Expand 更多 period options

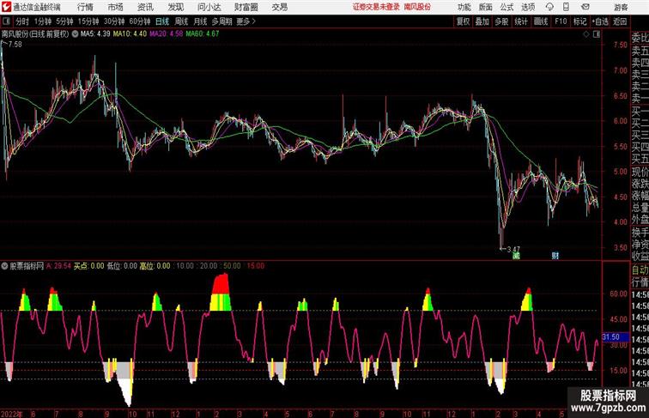click(246, 21)
